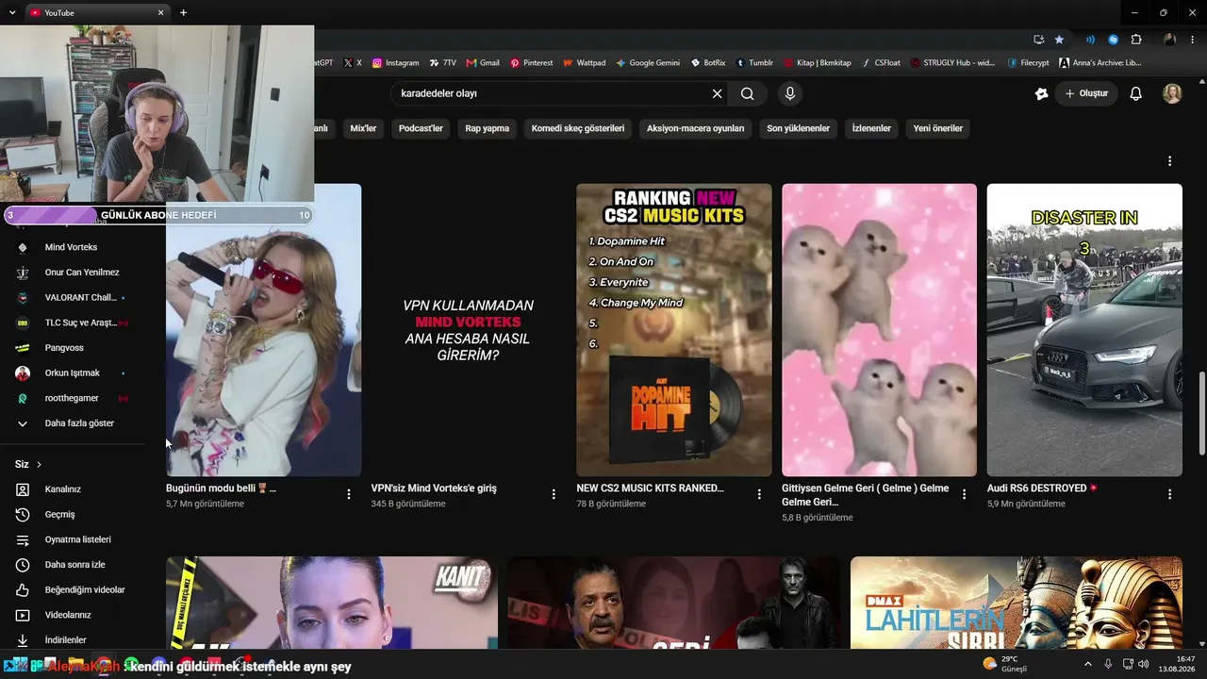Open the Google Gemini bookmark
This screenshot has width=1207, height=679.
point(648,63)
